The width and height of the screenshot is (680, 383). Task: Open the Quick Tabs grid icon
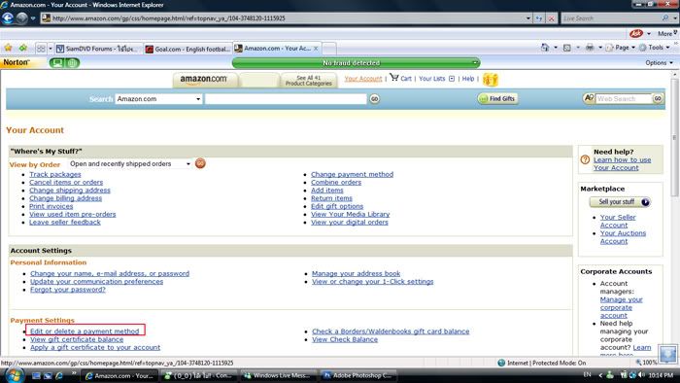click(x=41, y=49)
